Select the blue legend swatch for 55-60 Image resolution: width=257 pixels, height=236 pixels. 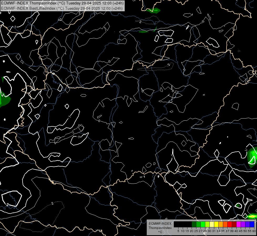coord(252,224)
